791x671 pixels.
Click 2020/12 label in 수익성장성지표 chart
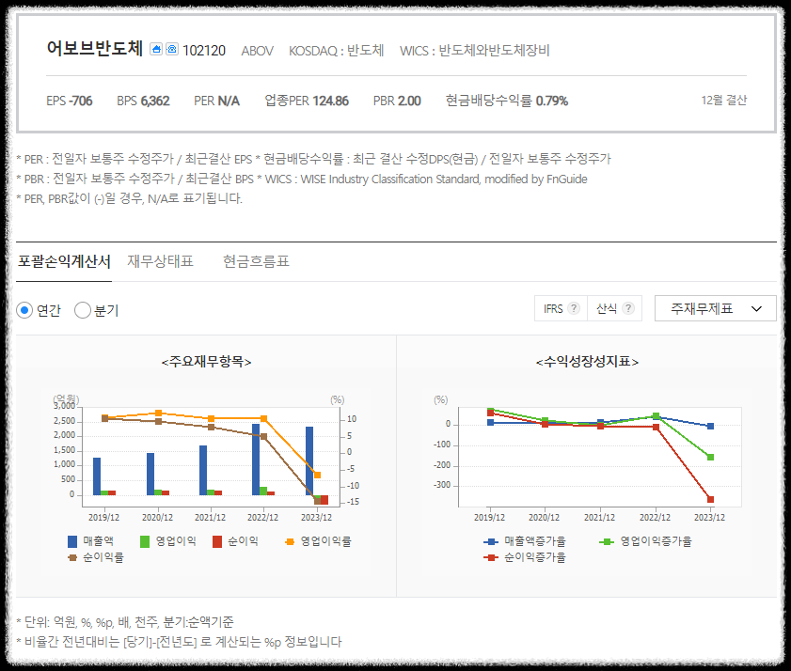[x=544, y=517]
